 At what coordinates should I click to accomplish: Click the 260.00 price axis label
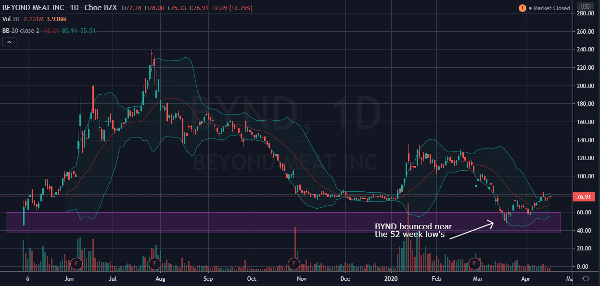tap(586, 32)
